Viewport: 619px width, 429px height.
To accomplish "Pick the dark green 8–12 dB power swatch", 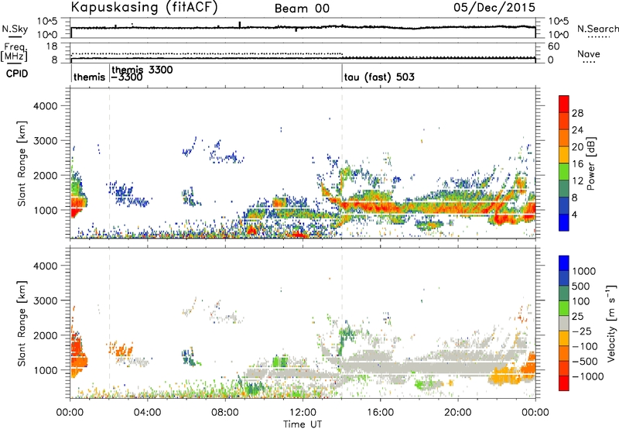I will 564,189.
